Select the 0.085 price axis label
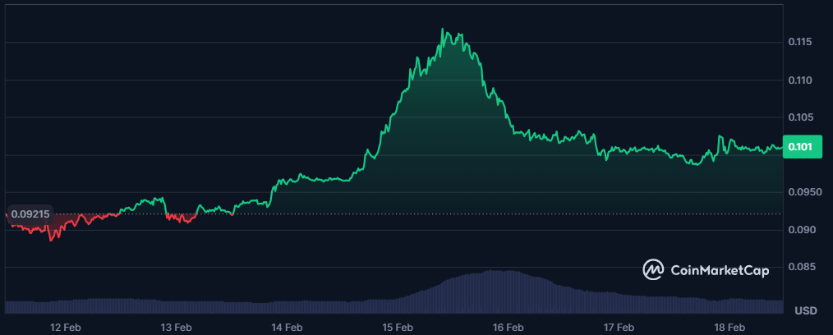 [801, 267]
